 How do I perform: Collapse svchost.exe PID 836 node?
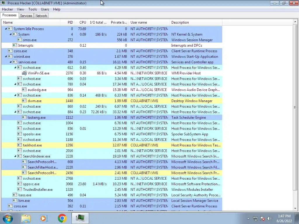coord(15,95)
